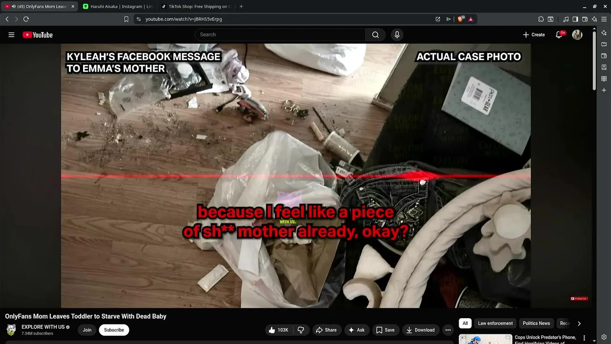Open the EXPLORE WITH US channel name
The height and width of the screenshot is (344, 611).
43,327
